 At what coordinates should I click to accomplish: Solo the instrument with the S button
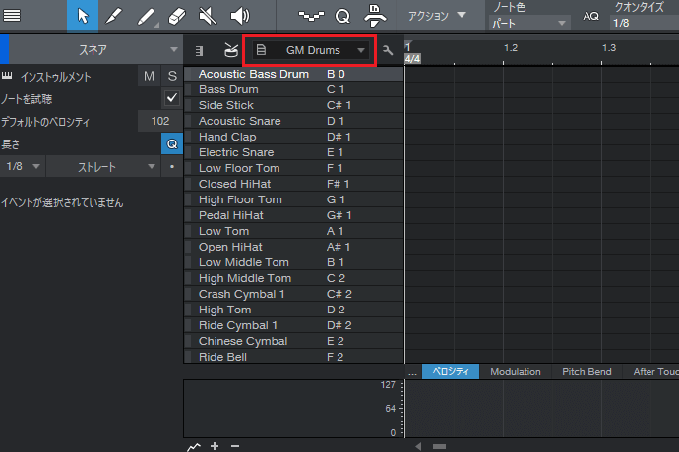point(171,77)
